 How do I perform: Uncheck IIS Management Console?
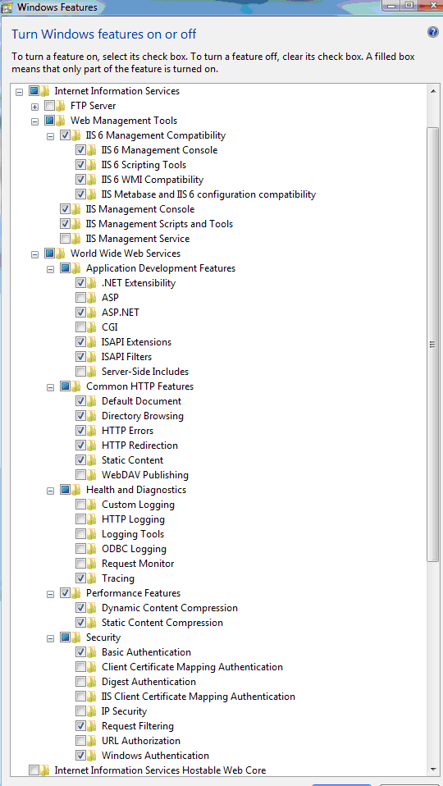point(65,209)
